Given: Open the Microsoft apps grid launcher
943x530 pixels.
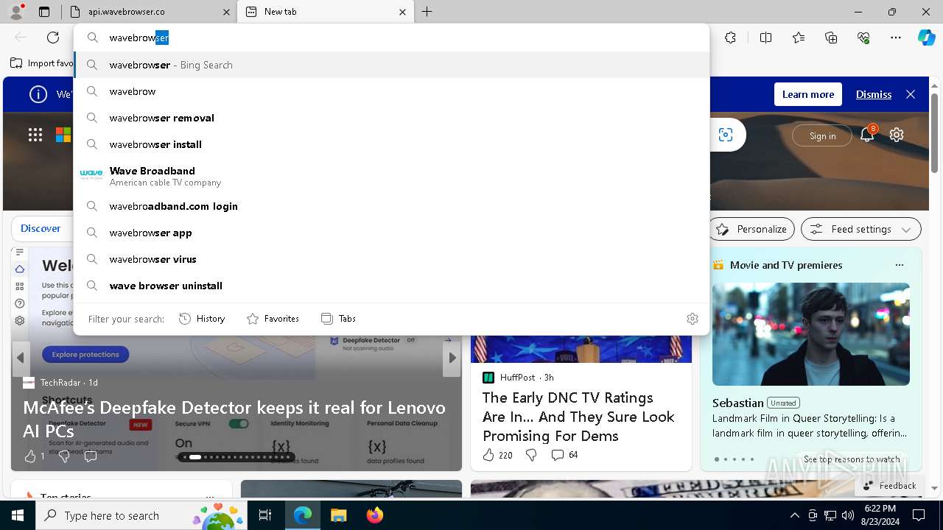Looking at the screenshot, I should (x=35, y=135).
